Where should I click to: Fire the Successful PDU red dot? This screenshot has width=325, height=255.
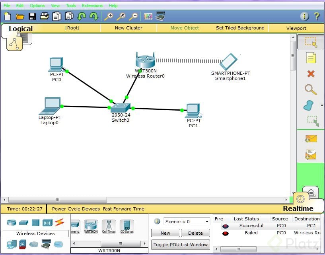[225, 226]
